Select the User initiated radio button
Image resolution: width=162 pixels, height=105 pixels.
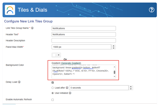coord(53,93)
